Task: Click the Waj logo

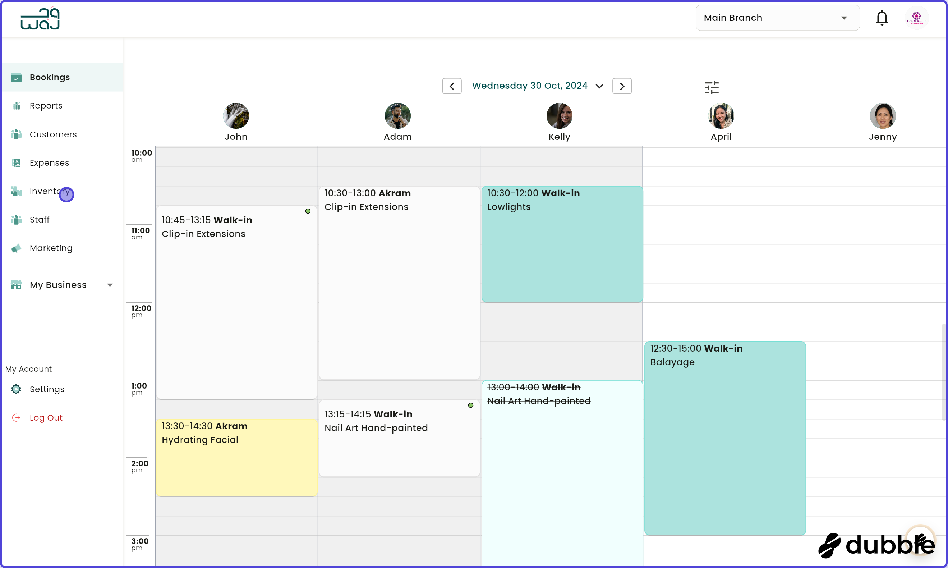Action: [40, 19]
